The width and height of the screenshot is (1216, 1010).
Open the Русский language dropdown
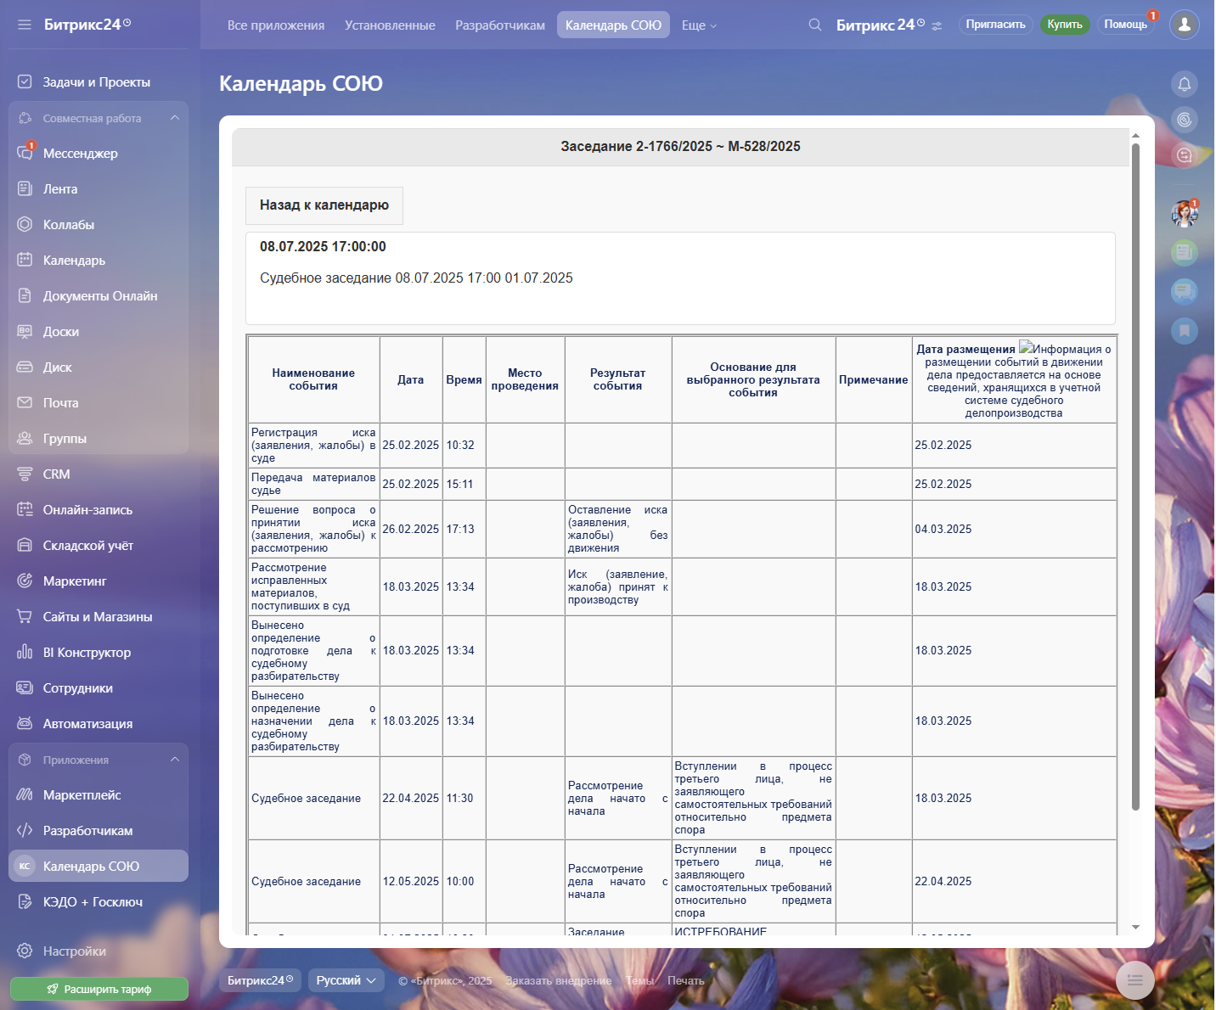click(x=346, y=980)
